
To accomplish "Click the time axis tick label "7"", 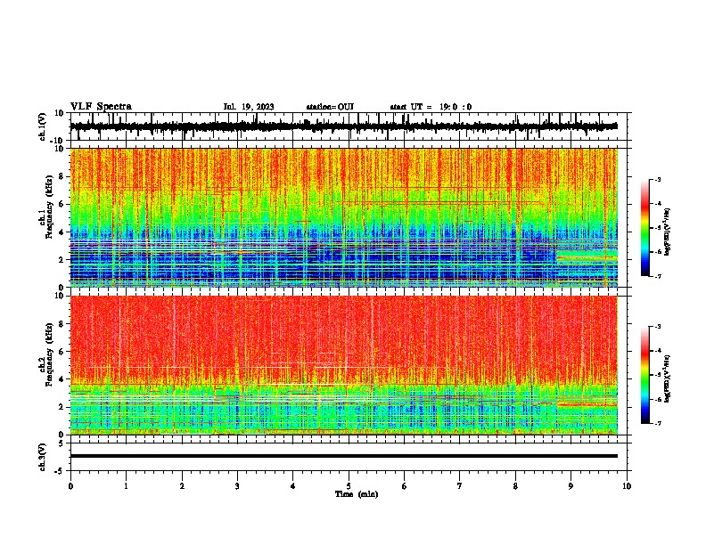I will coord(460,486).
